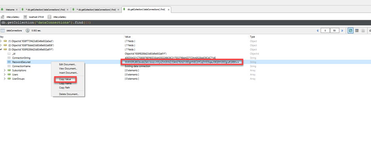
Task: Expand the Users array
Action: pos(5,74)
